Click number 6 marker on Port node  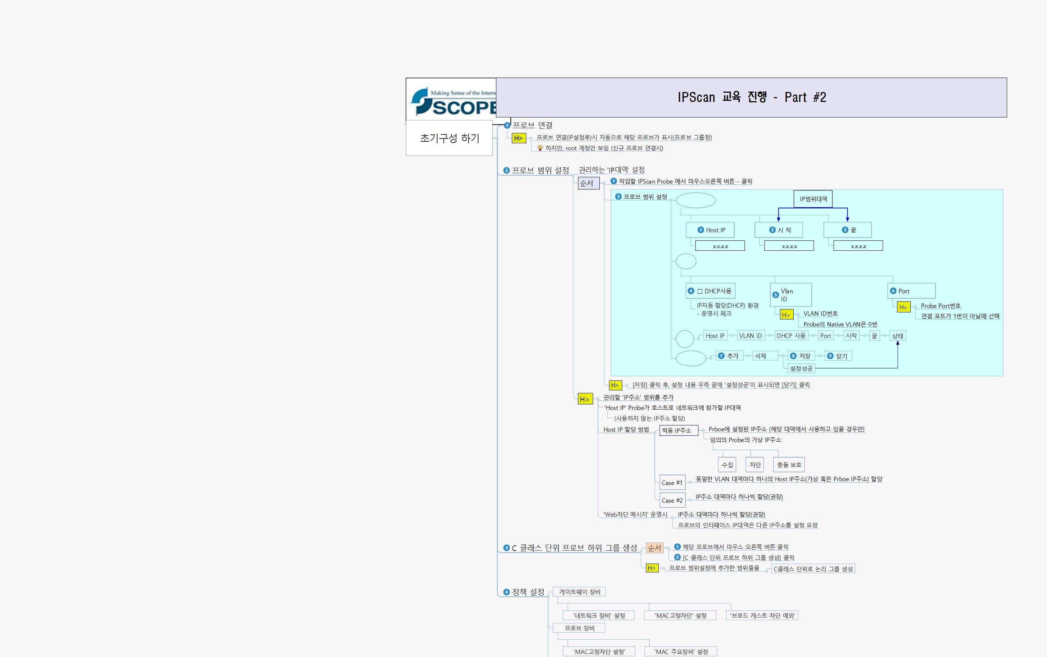(893, 291)
